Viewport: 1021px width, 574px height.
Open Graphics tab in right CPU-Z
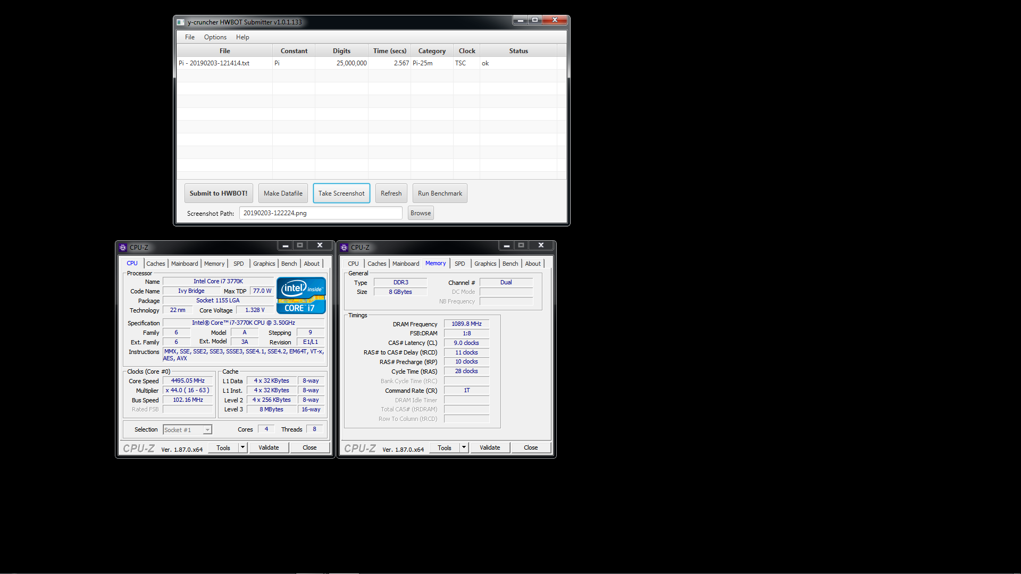tap(486, 264)
